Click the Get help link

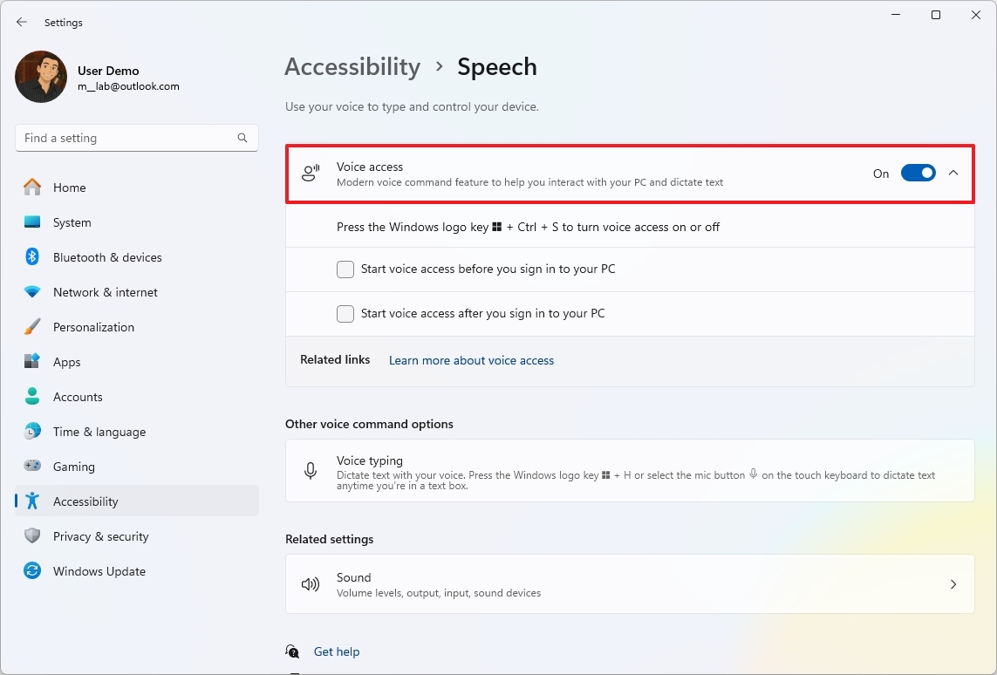click(337, 651)
